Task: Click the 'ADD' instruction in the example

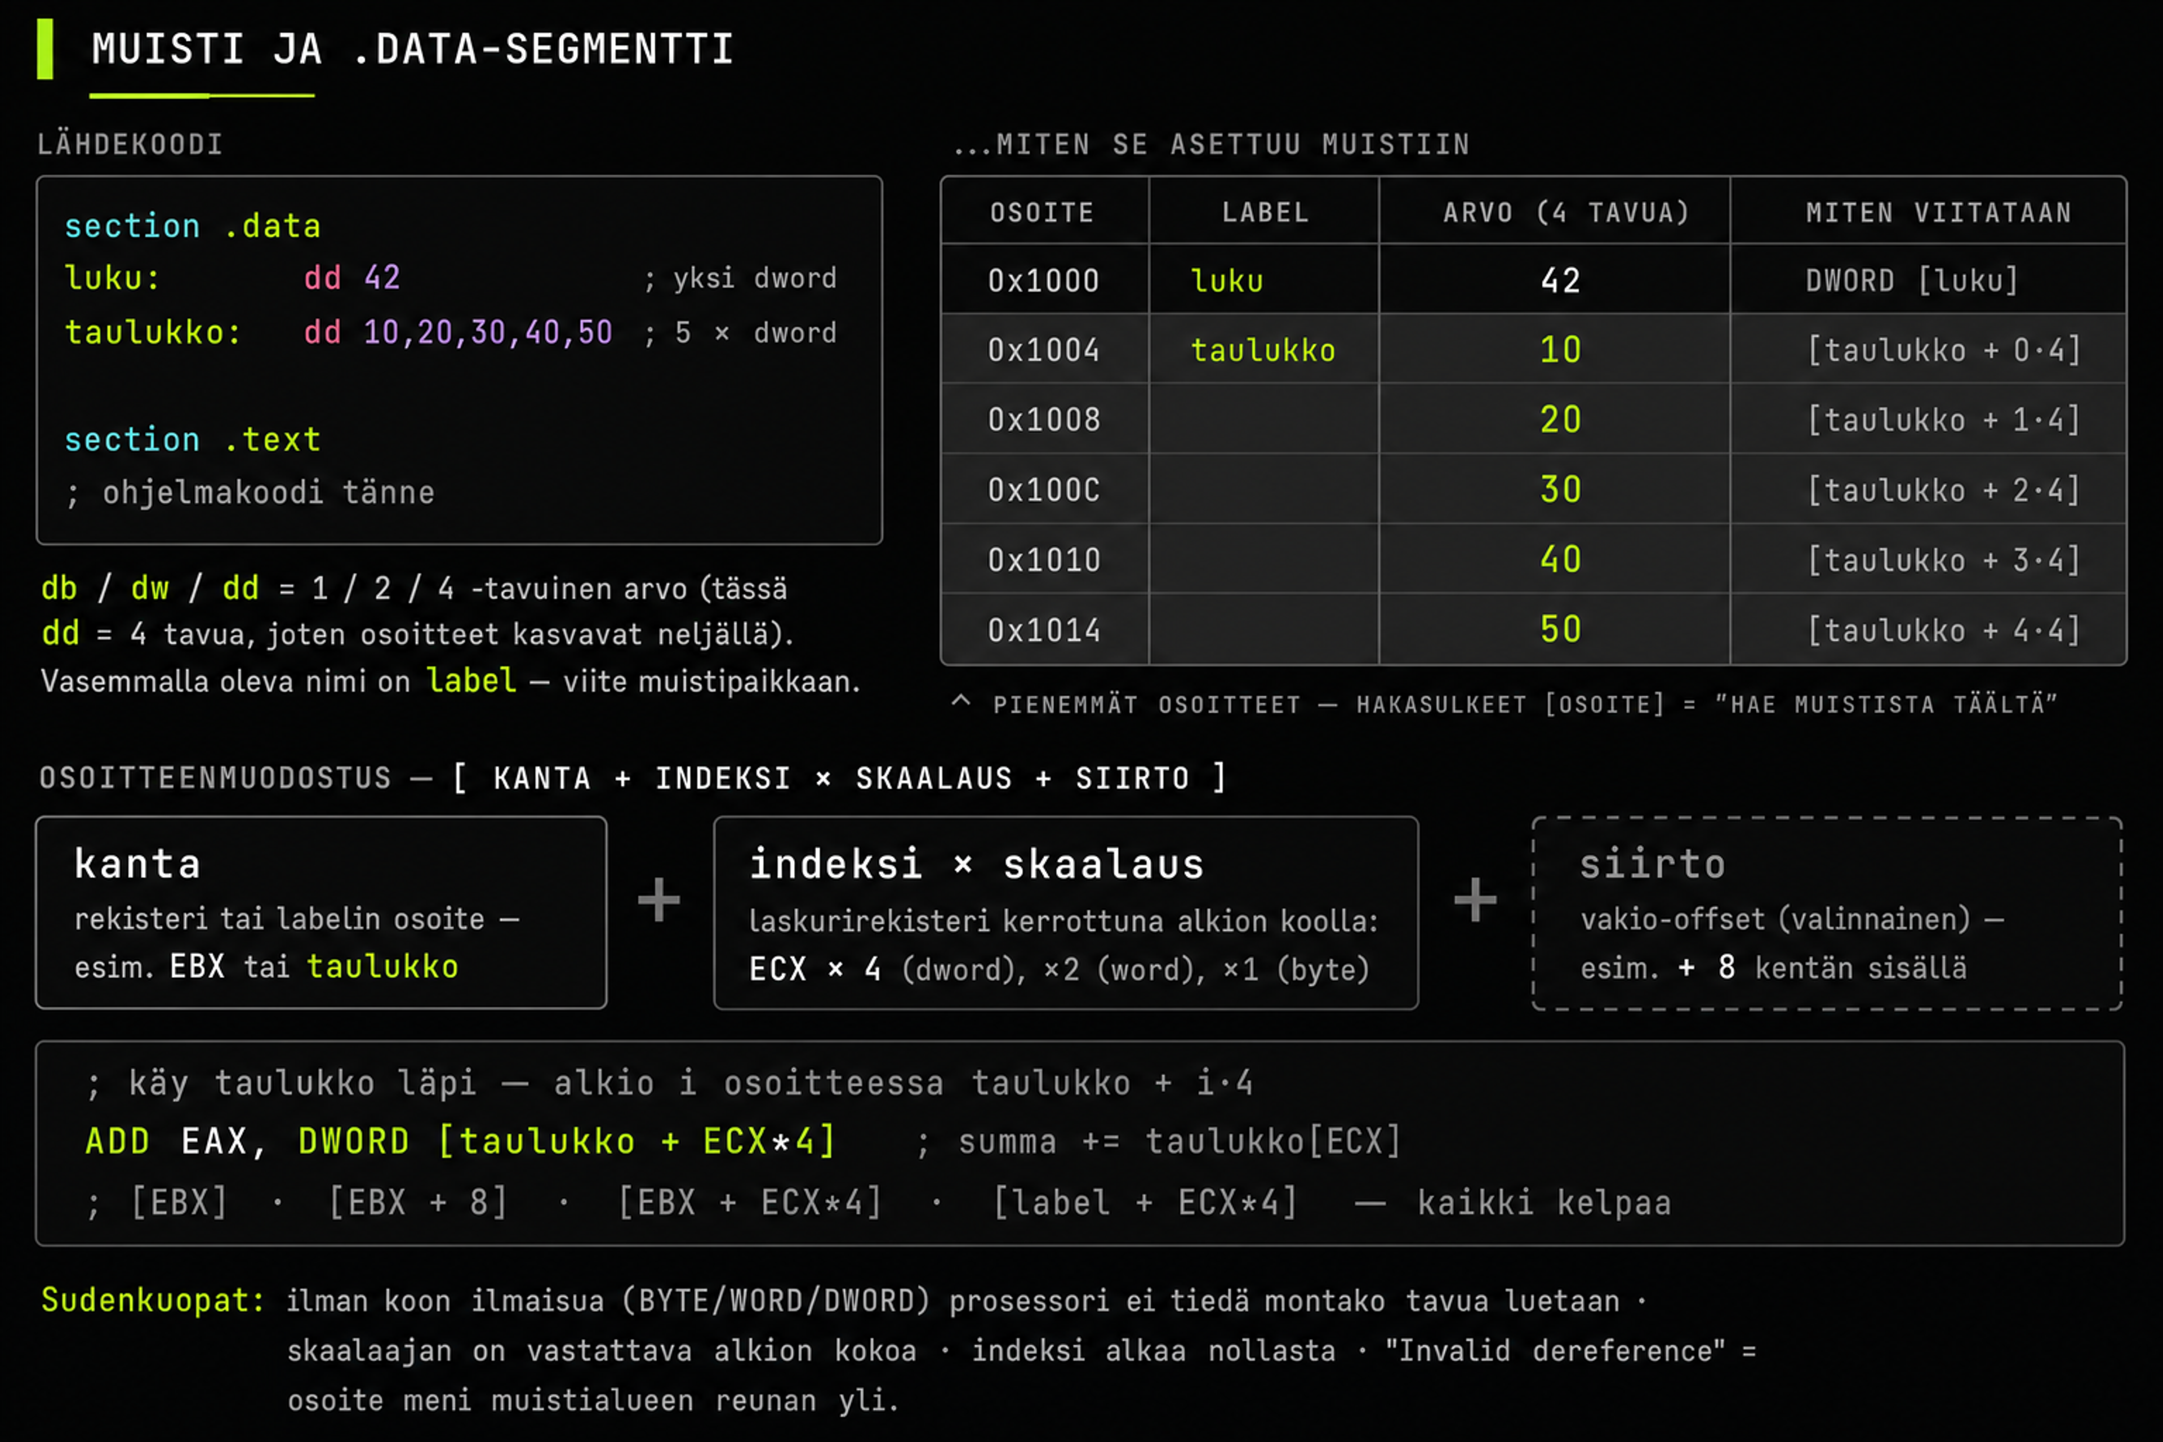Action: [118, 1141]
